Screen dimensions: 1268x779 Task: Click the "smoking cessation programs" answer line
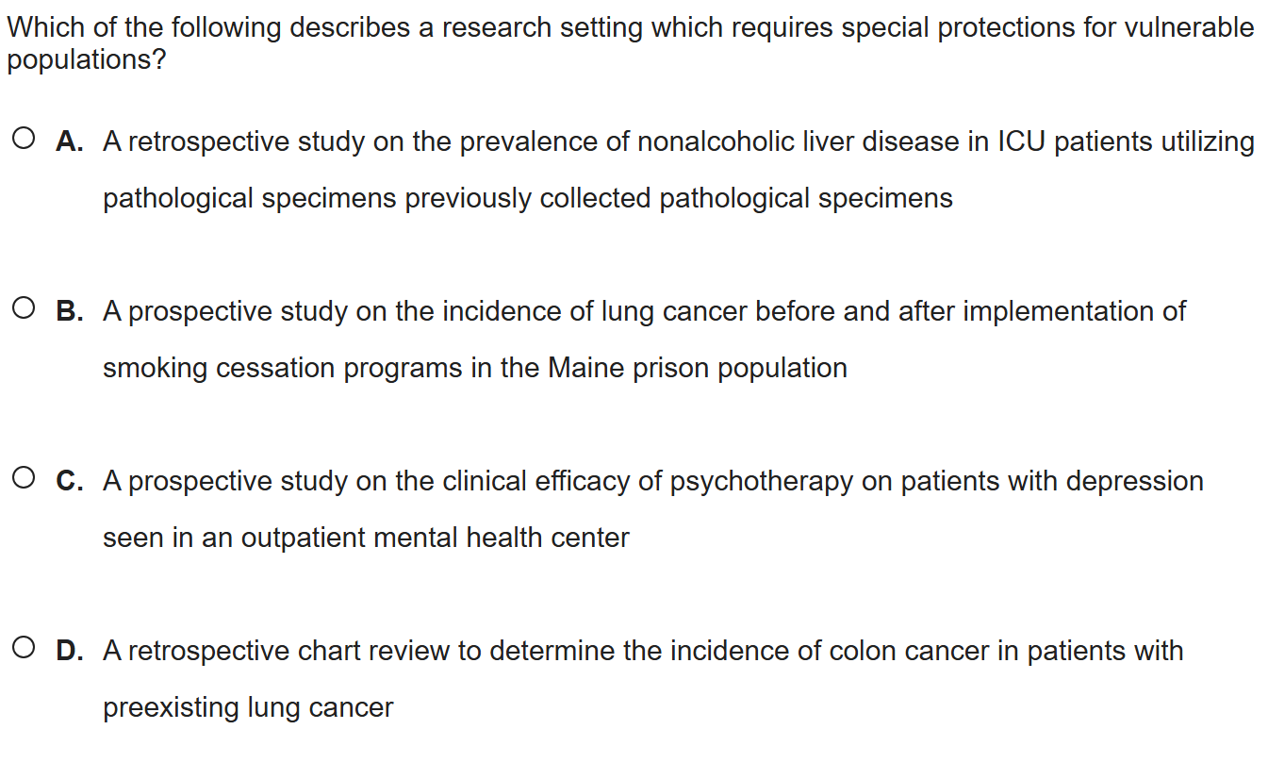[x=474, y=368]
